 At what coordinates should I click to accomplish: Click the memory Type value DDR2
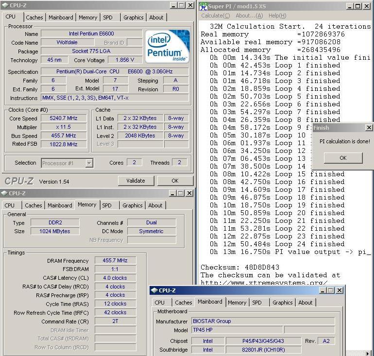(x=55, y=222)
